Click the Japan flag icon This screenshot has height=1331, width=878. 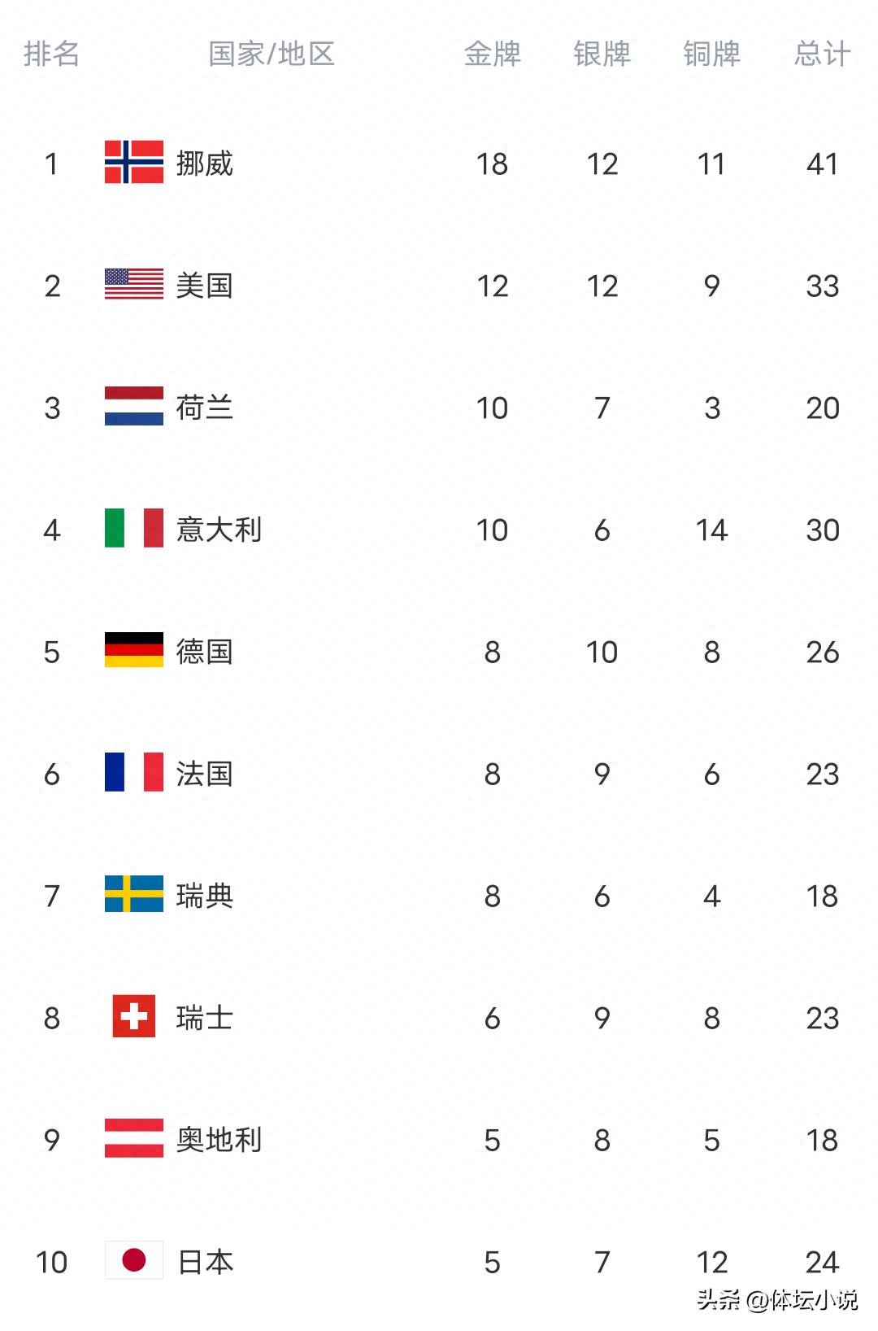[x=134, y=1260]
